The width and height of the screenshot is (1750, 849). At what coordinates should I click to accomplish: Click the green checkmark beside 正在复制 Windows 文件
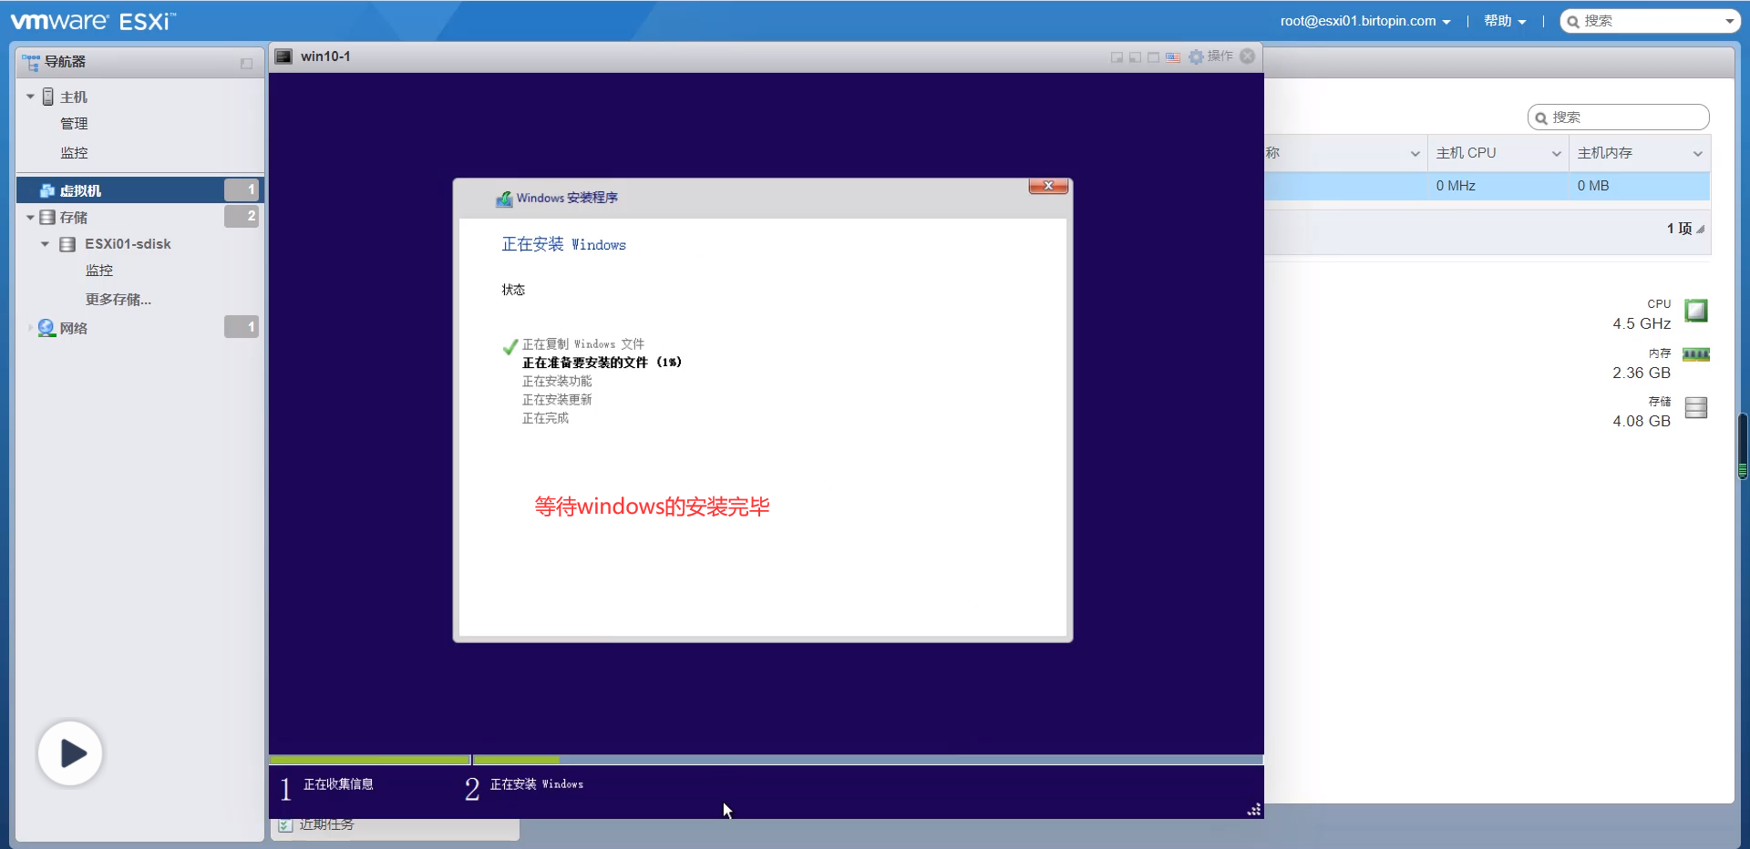tap(510, 346)
